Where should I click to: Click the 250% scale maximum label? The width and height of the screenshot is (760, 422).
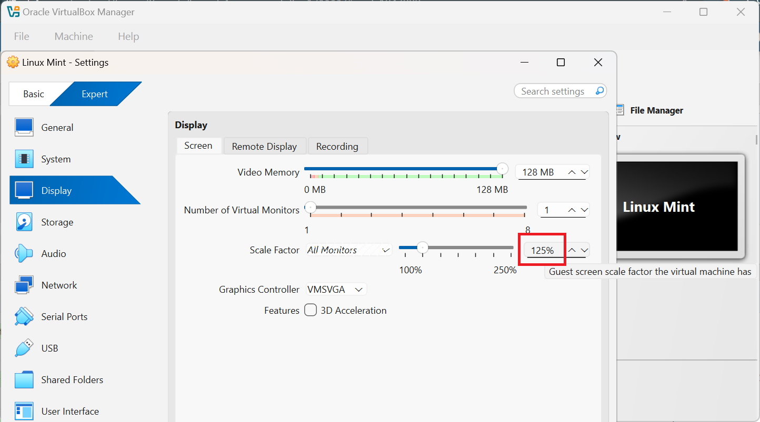coord(505,270)
